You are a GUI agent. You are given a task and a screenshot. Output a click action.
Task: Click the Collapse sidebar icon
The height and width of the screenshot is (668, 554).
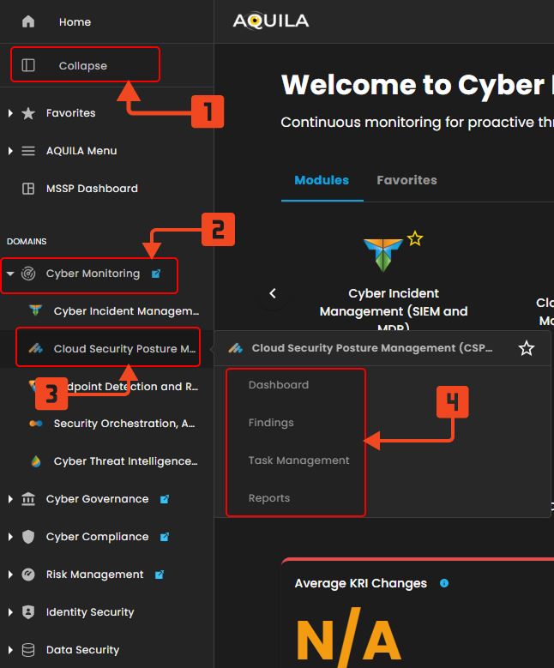coord(28,65)
